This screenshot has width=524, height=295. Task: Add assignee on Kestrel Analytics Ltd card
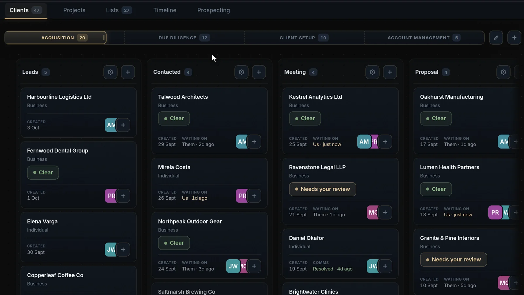pyautogui.click(x=385, y=142)
